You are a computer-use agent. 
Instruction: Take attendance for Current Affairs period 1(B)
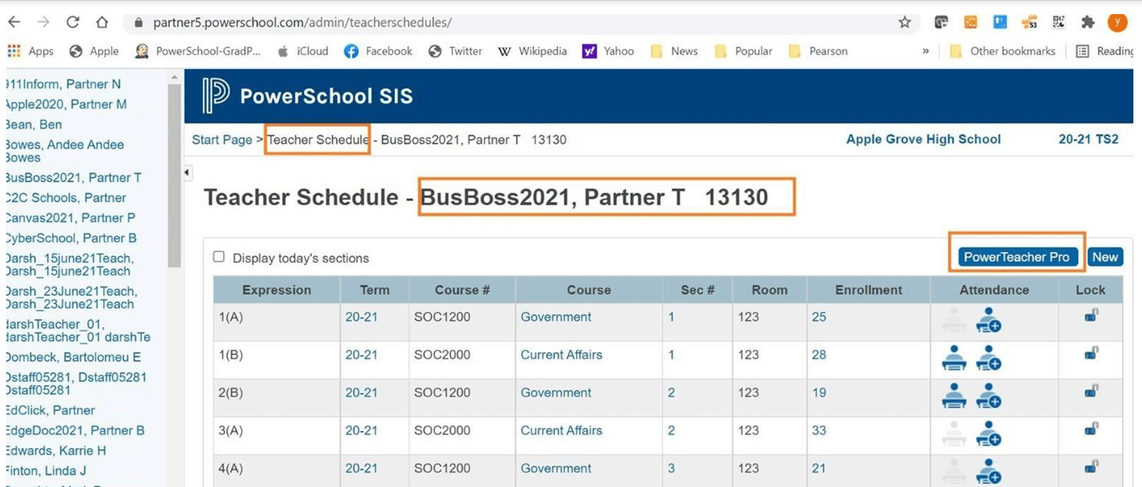(x=953, y=358)
